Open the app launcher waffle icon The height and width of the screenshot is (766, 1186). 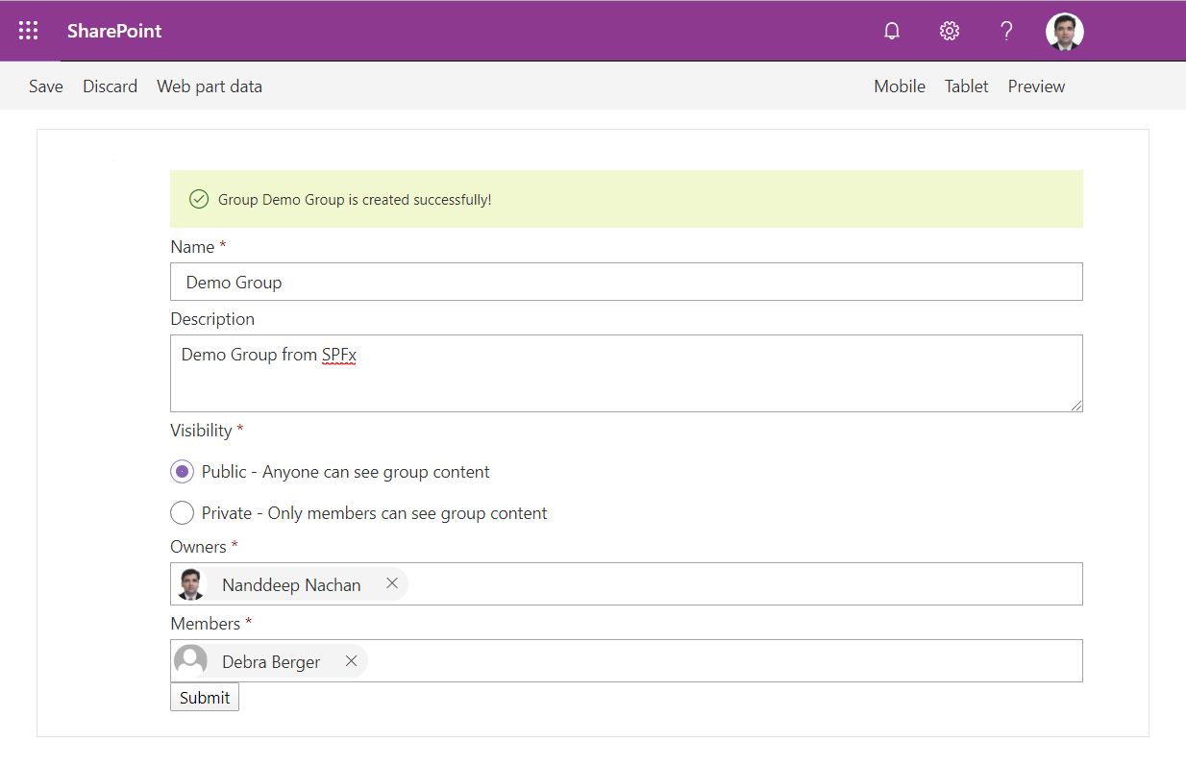(x=29, y=31)
